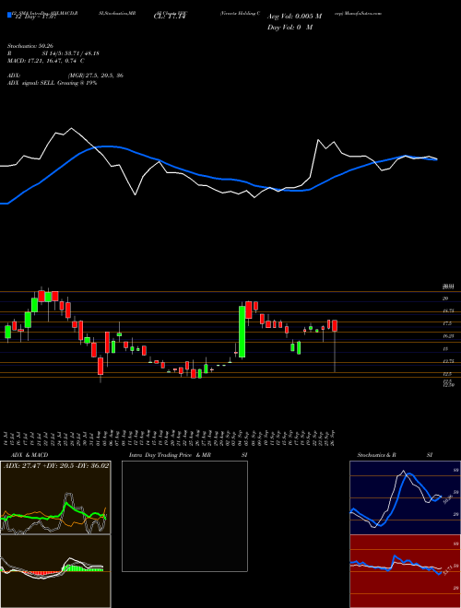Open the MACD histogram chart thumbnail
This screenshot has width=461, height=608.
tap(55, 571)
